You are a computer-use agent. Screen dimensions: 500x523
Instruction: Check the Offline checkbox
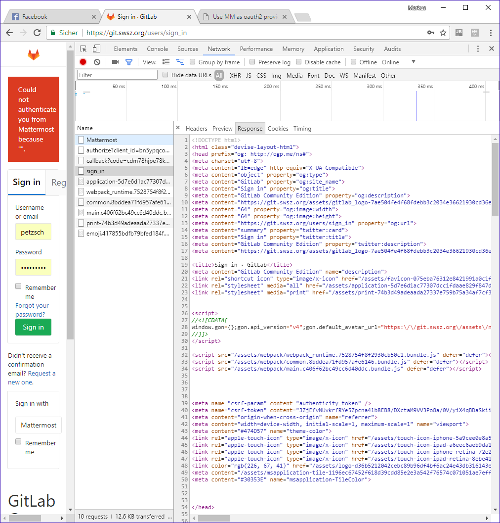353,62
